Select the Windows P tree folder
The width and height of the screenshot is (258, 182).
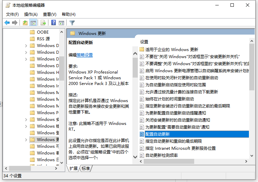click(44, 112)
